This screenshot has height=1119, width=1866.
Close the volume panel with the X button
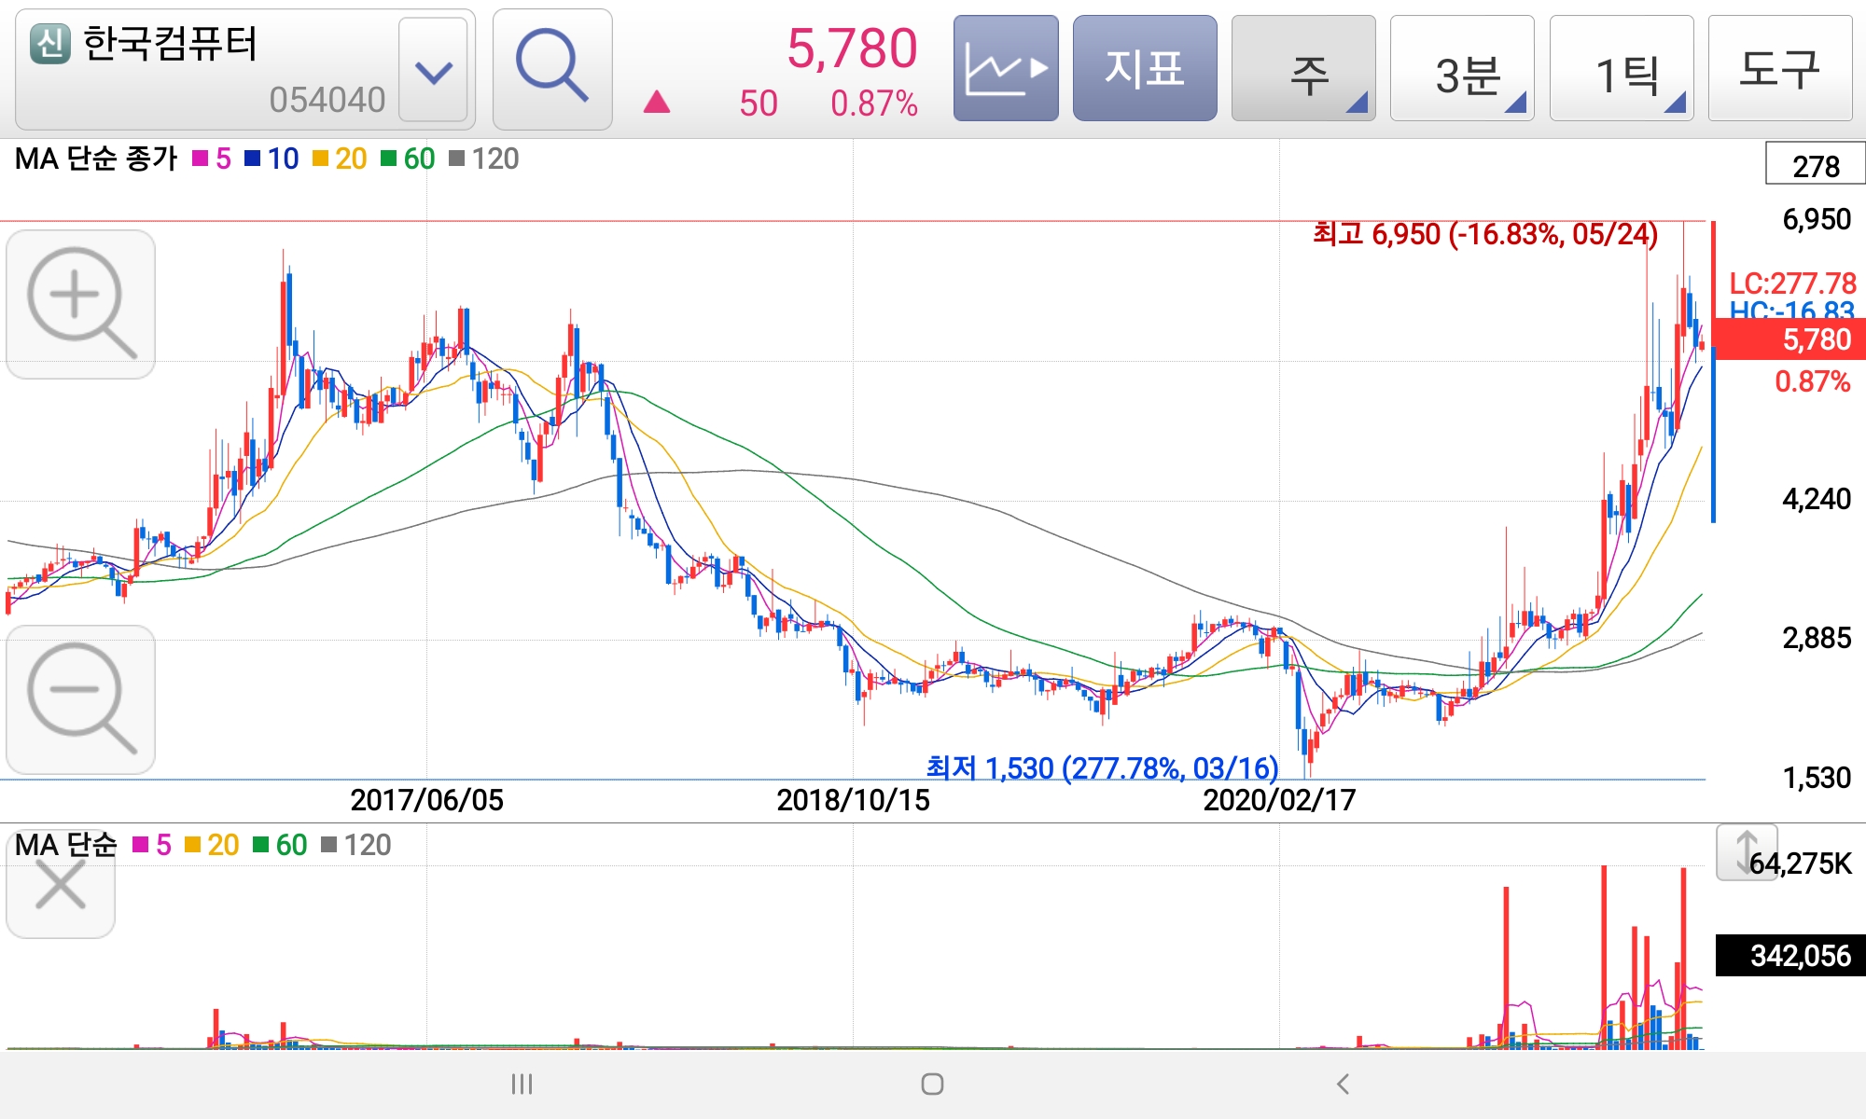(61, 884)
